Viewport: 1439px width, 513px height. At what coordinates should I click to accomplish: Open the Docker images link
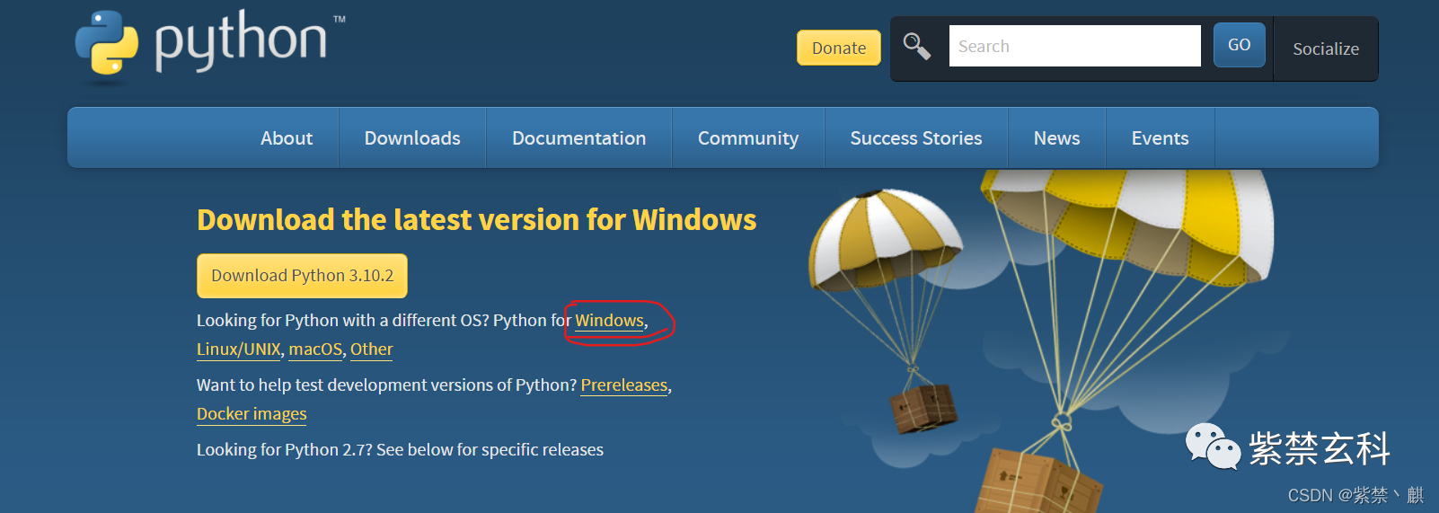coord(252,414)
